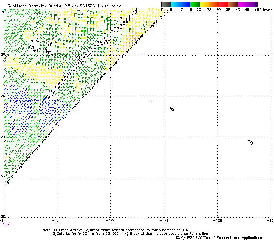274x240 pixels.
Task: Click the yellow 20-25 knots color swatch
Action: click(x=204, y=4)
